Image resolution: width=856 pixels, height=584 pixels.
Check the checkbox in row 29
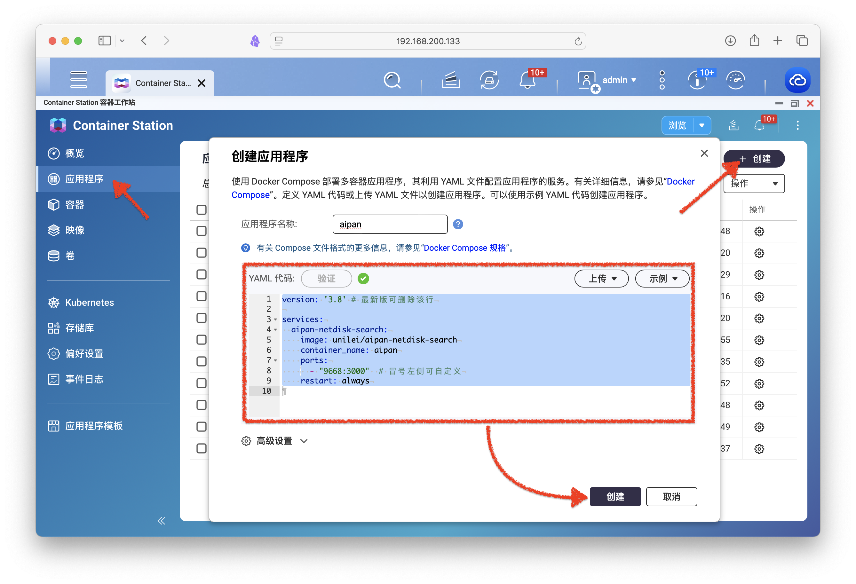point(202,275)
